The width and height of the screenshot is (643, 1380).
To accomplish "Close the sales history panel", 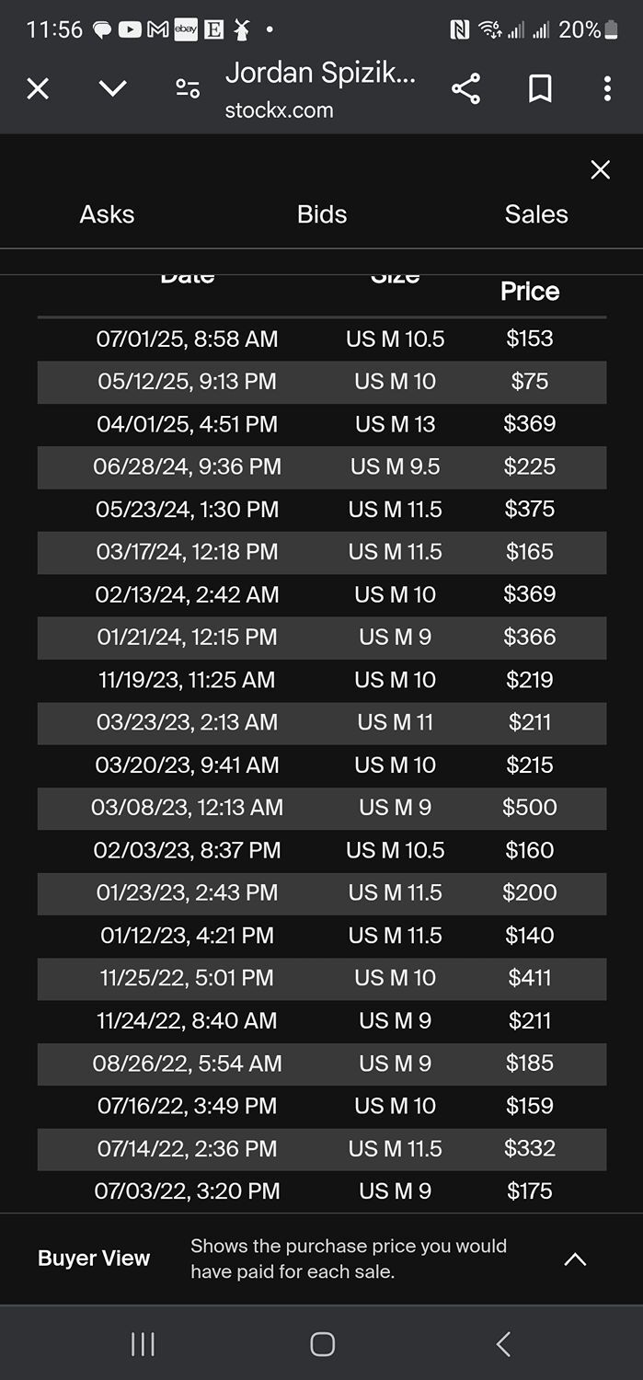I will pos(601,169).
